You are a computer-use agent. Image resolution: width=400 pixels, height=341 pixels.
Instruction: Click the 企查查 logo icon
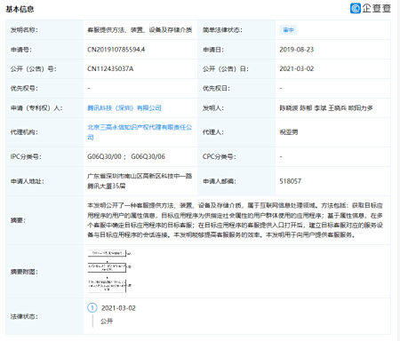356,8
